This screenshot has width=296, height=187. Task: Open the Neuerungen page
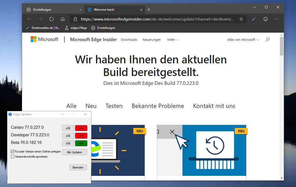(152, 40)
